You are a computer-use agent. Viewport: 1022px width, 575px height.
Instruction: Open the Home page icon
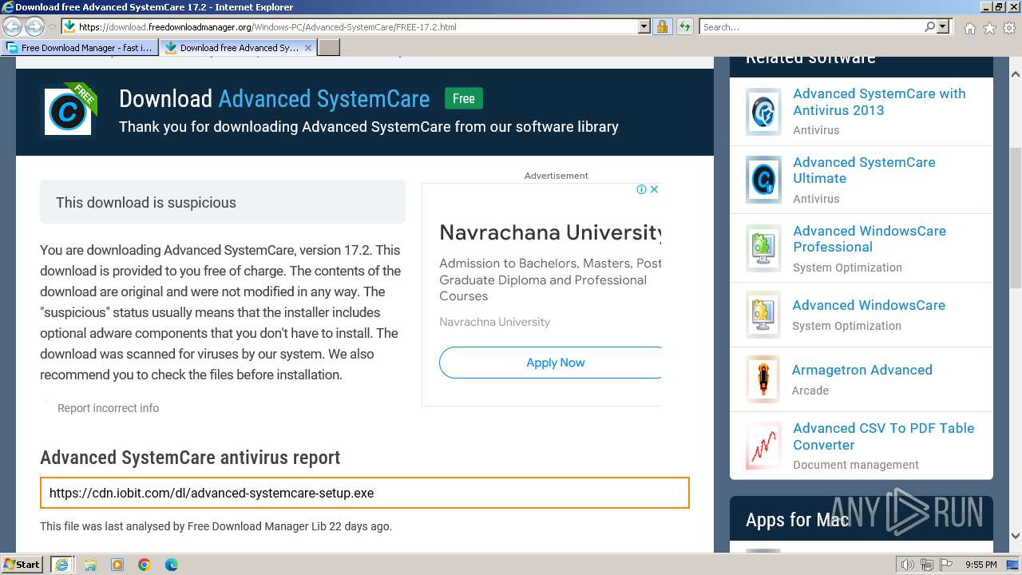coord(969,28)
